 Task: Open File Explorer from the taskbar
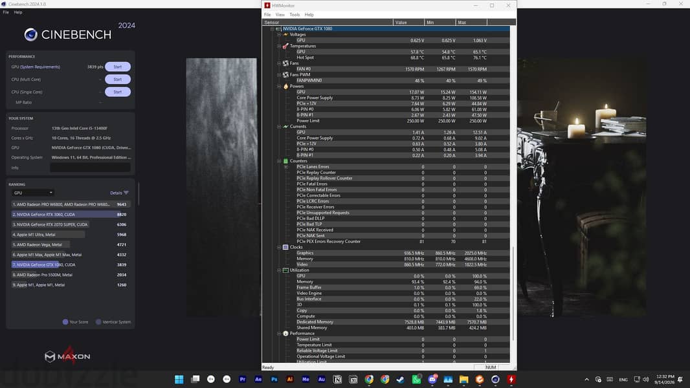pos(464,379)
